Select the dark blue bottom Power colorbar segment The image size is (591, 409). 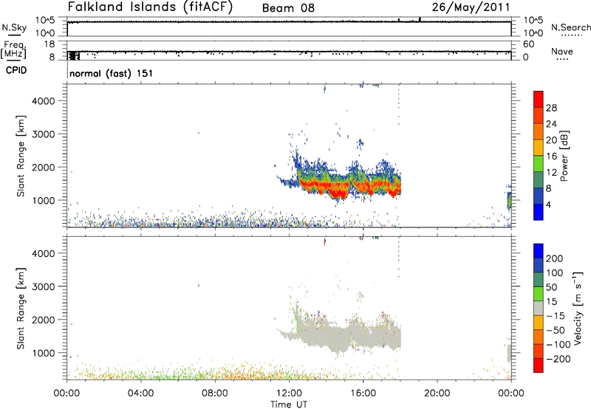click(x=538, y=210)
